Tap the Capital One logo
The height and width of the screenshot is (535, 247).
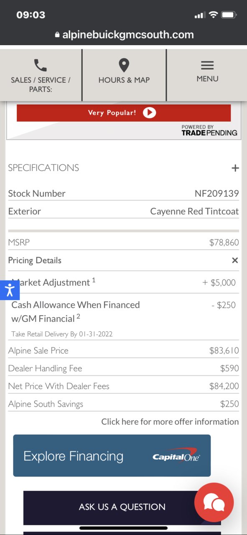pyautogui.click(x=176, y=455)
